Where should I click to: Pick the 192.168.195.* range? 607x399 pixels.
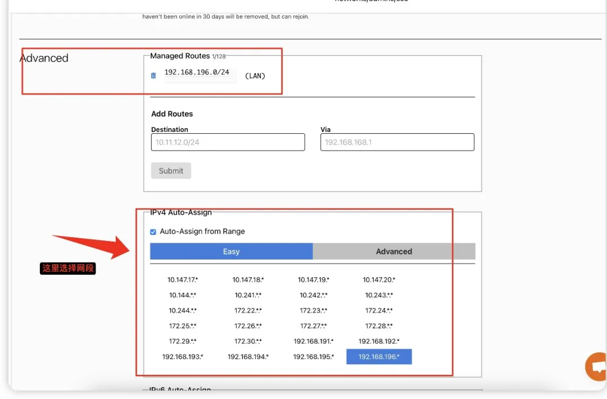click(x=314, y=357)
